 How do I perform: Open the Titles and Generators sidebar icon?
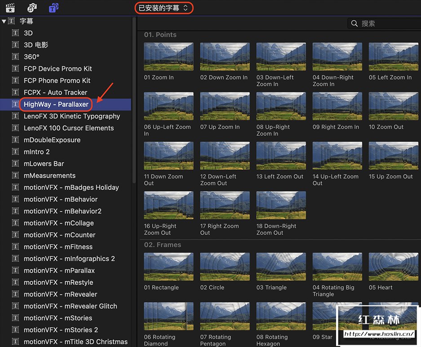pos(54,8)
